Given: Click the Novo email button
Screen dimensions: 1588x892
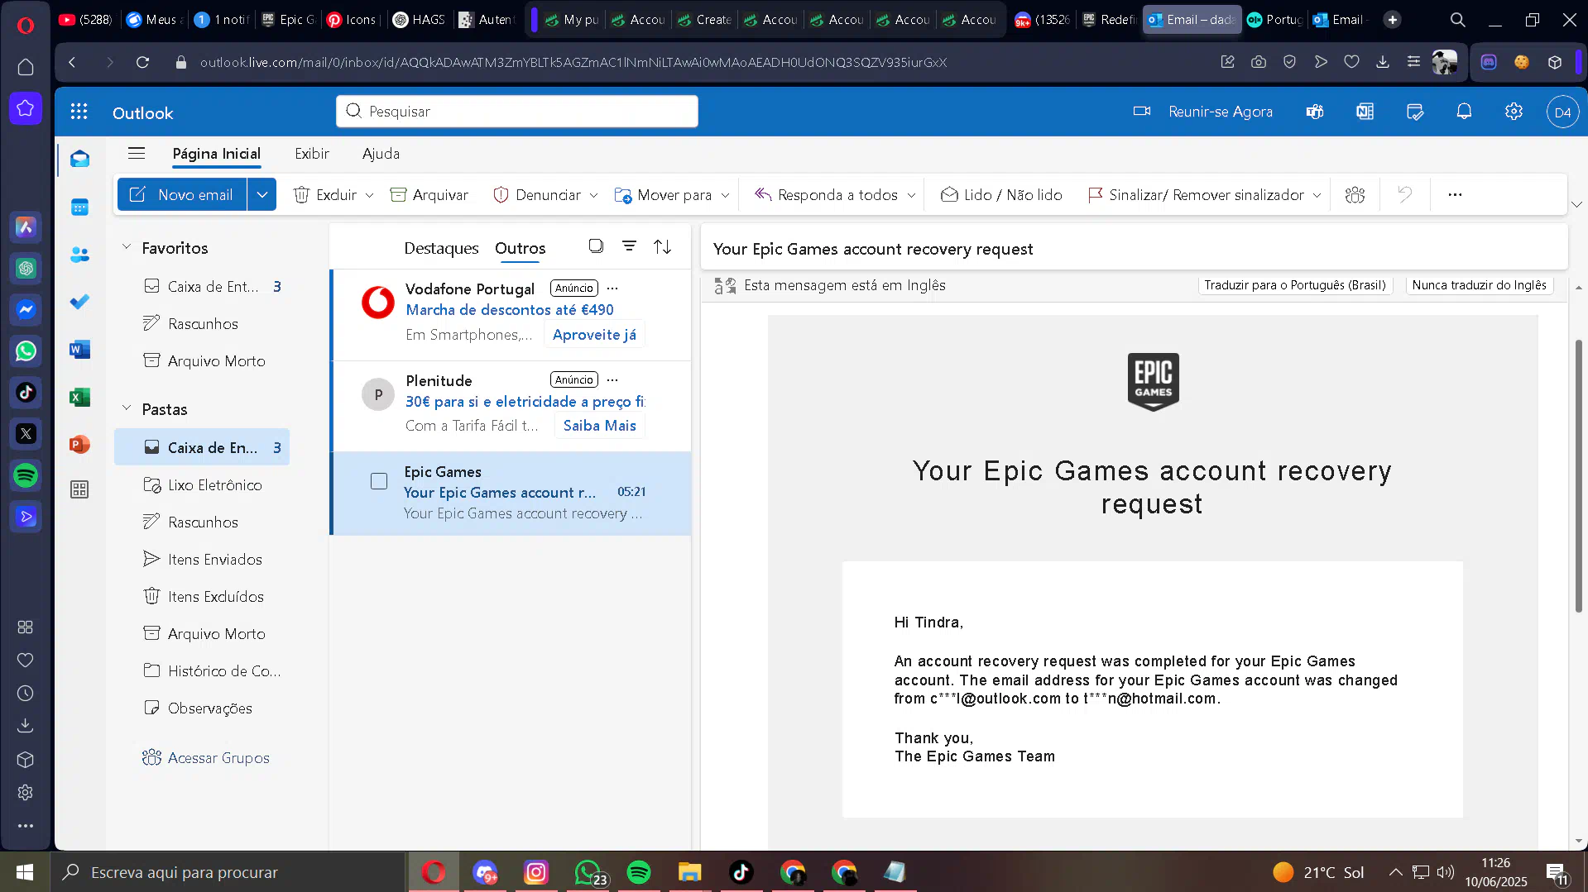Looking at the screenshot, I should [x=181, y=194].
